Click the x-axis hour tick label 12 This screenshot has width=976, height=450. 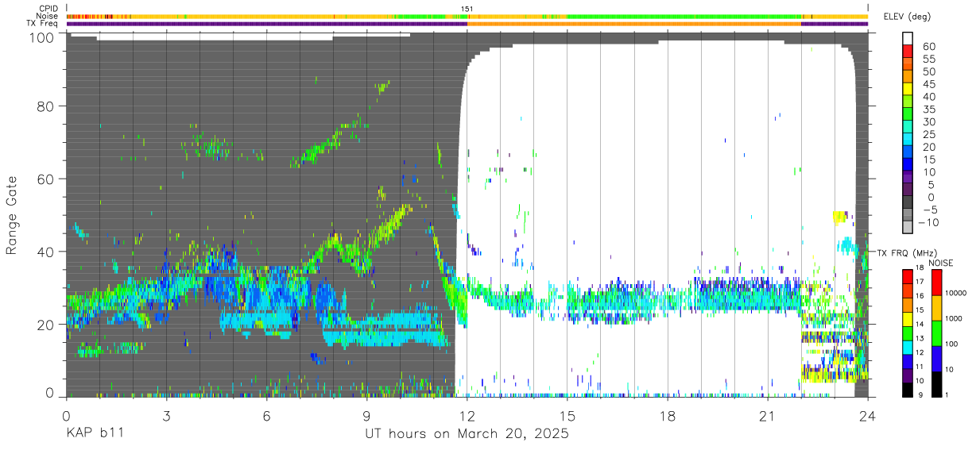pos(467,416)
